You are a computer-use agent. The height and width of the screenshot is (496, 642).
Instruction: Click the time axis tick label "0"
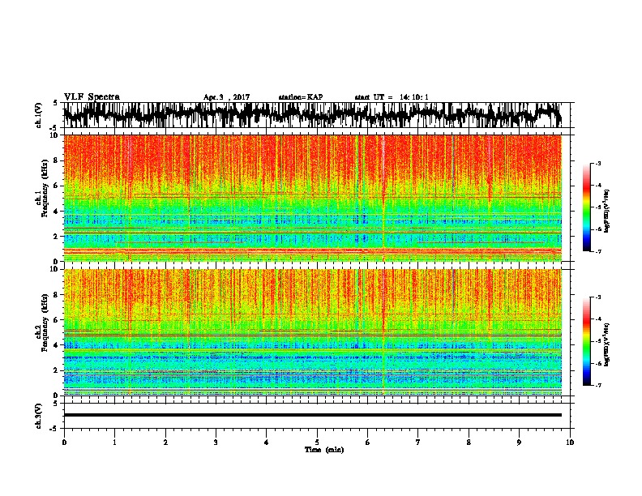click(x=64, y=443)
